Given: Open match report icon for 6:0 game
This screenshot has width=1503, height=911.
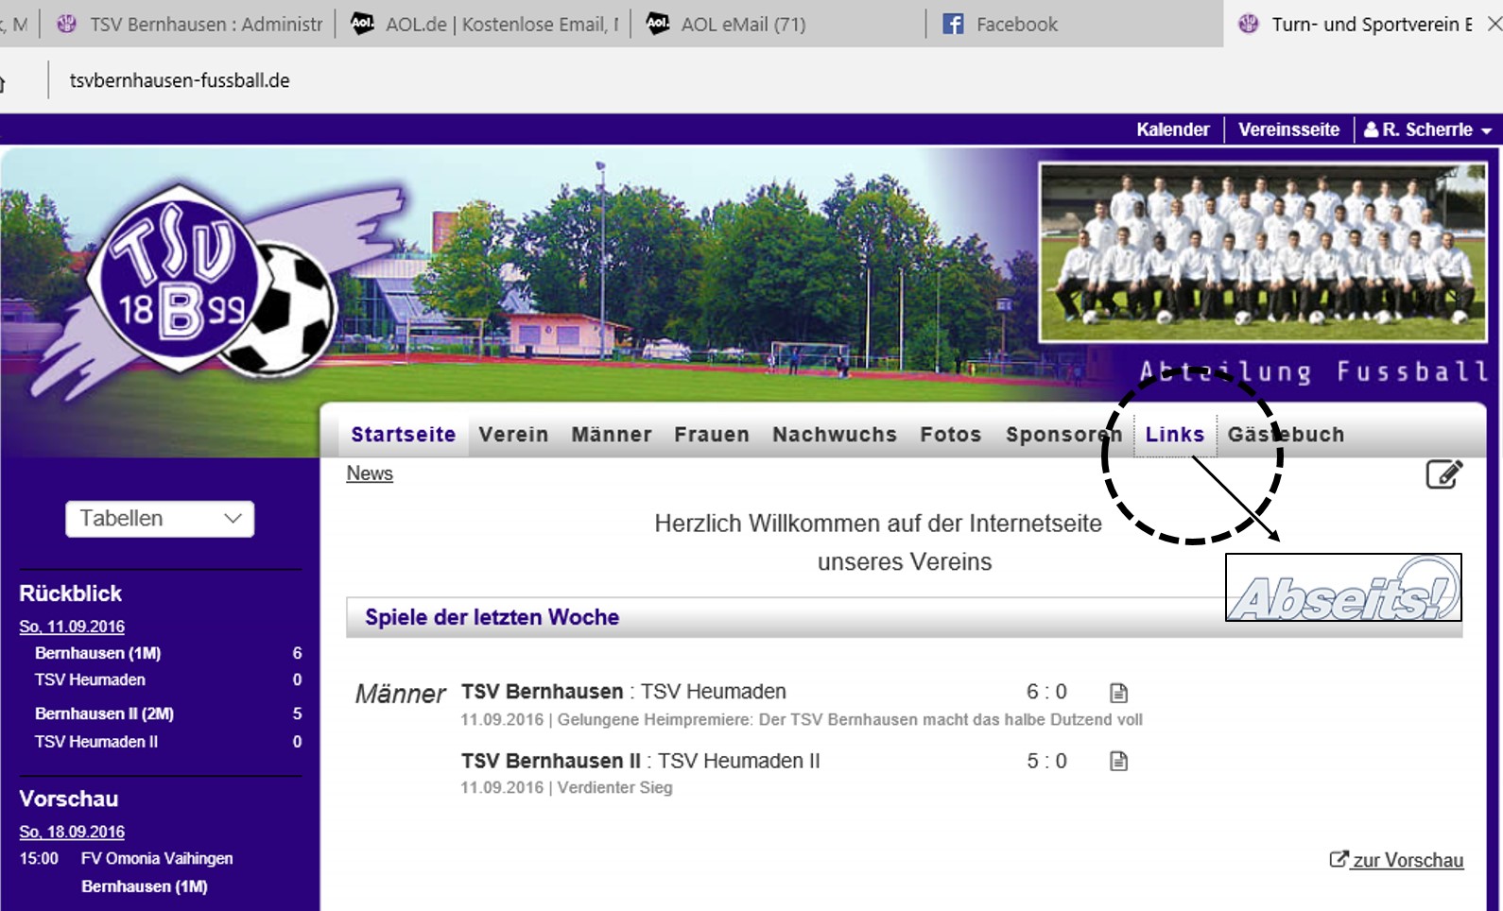Looking at the screenshot, I should point(1118,693).
